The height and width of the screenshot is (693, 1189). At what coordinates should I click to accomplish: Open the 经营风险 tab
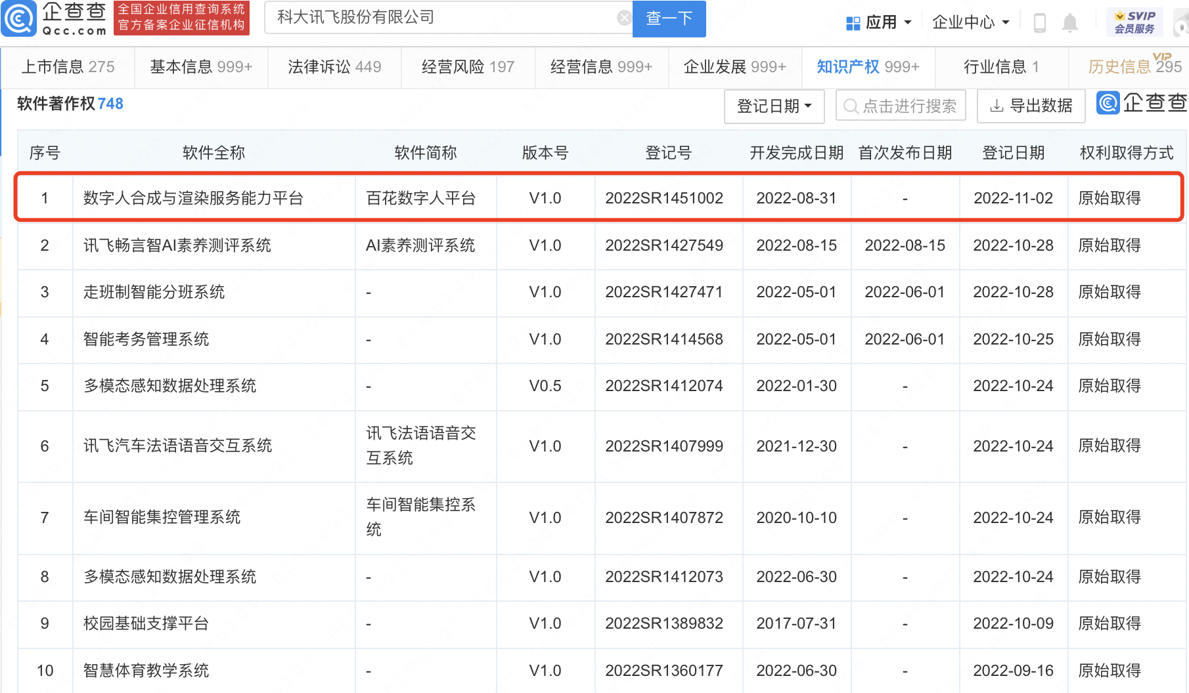pos(468,67)
